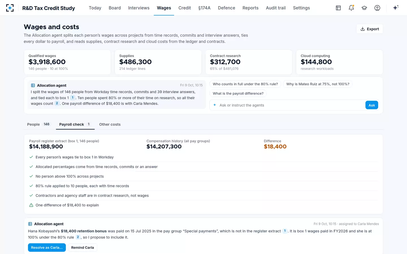The width and height of the screenshot is (407, 254).
Task: Go to the Today page
Action: click(95, 8)
